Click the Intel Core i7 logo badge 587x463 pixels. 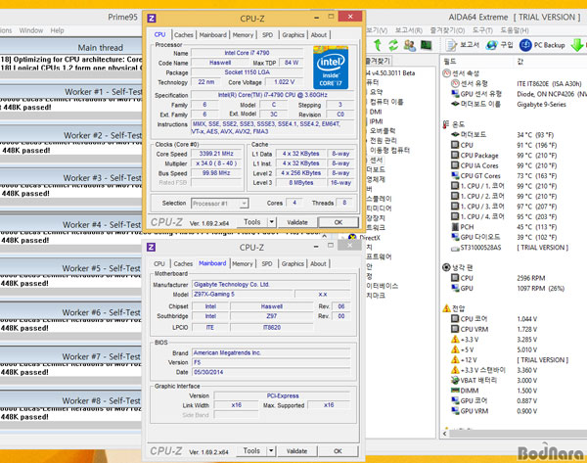(x=331, y=68)
